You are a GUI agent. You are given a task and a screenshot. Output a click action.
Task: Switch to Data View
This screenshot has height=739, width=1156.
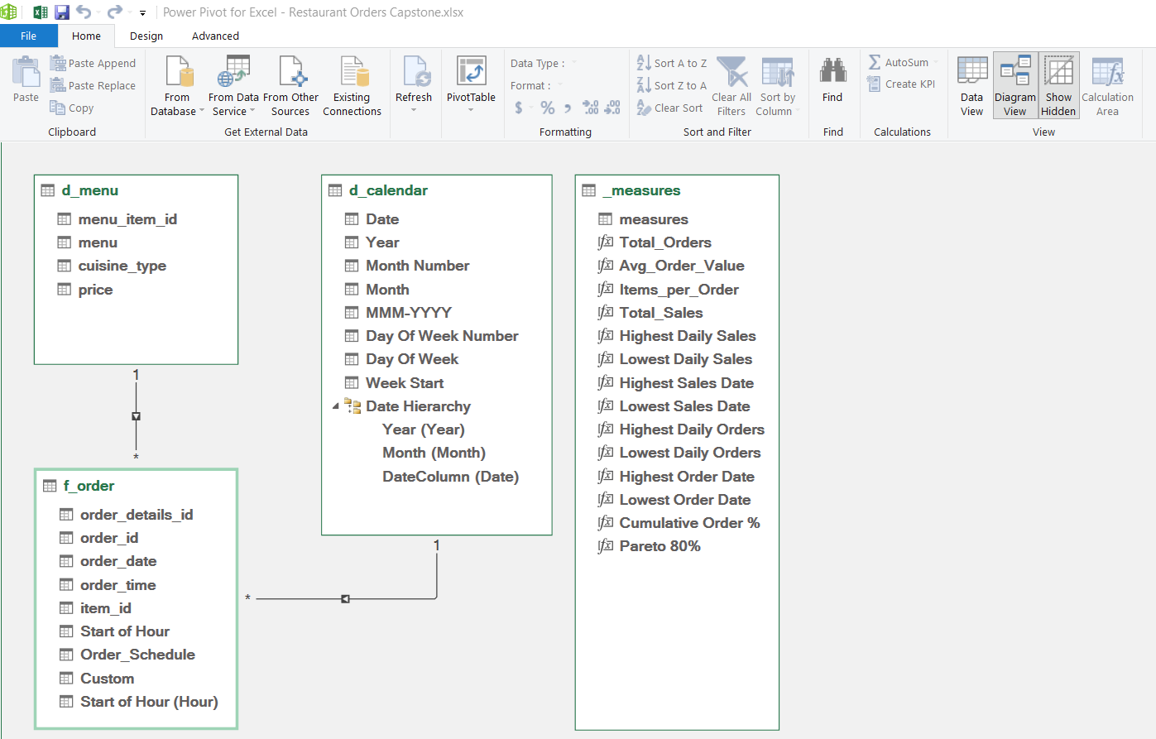tap(972, 86)
